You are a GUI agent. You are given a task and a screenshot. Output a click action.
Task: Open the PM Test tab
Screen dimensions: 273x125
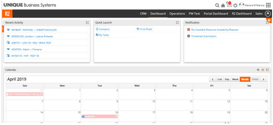click(194, 13)
